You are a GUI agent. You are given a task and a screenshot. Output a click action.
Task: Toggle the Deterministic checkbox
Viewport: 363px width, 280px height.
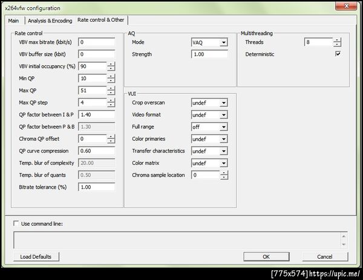(338, 54)
